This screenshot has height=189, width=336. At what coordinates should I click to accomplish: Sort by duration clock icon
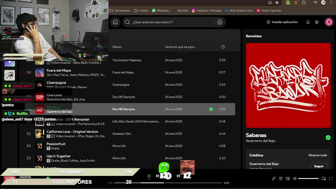click(x=223, y=47)
